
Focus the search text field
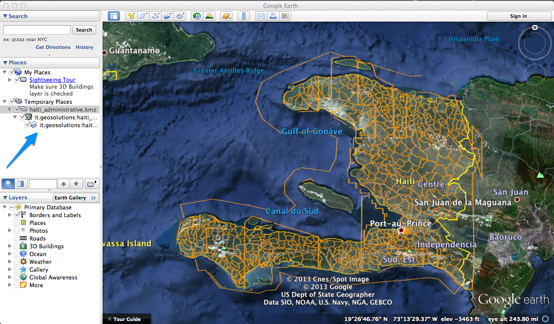37,30
